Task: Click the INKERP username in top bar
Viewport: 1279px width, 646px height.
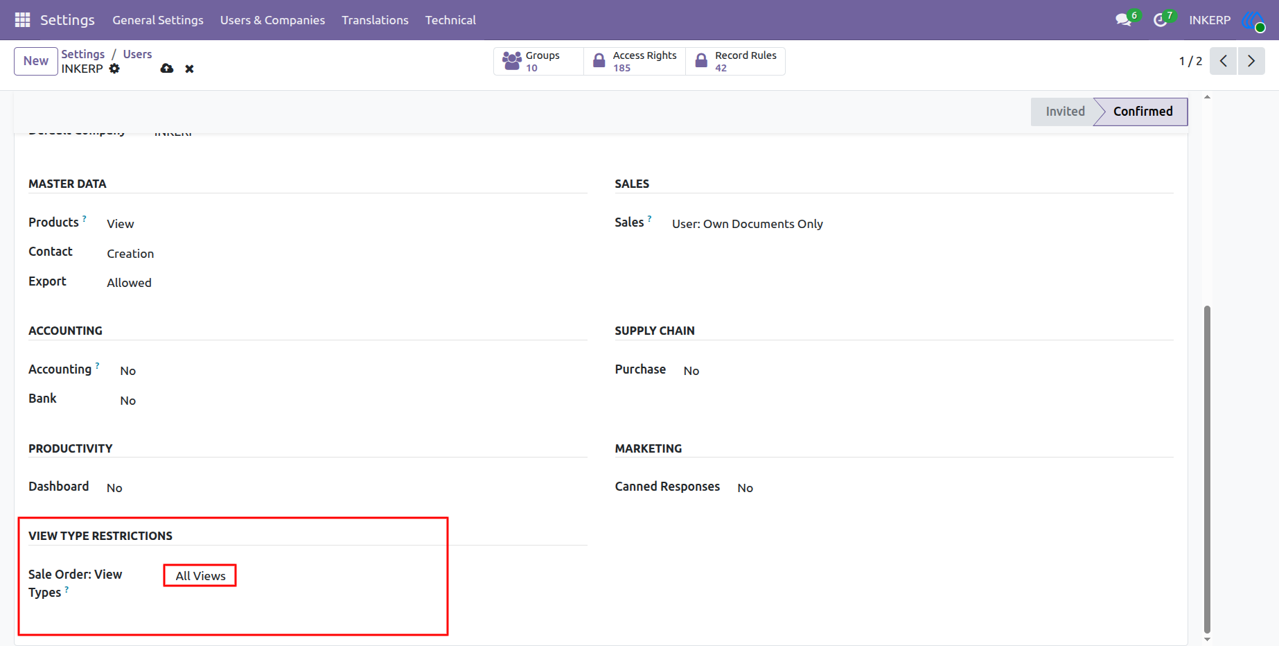Action: coord(1210,20)
